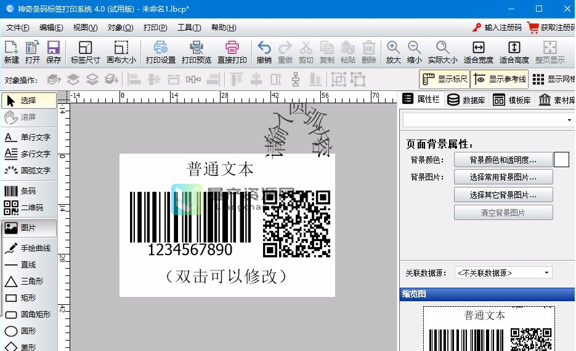Select the 图片 image tool
The height and width of the screenshot is (351, 576).
pos(29,227)
